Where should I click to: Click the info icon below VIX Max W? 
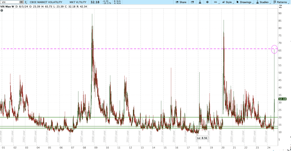[3, 11]
